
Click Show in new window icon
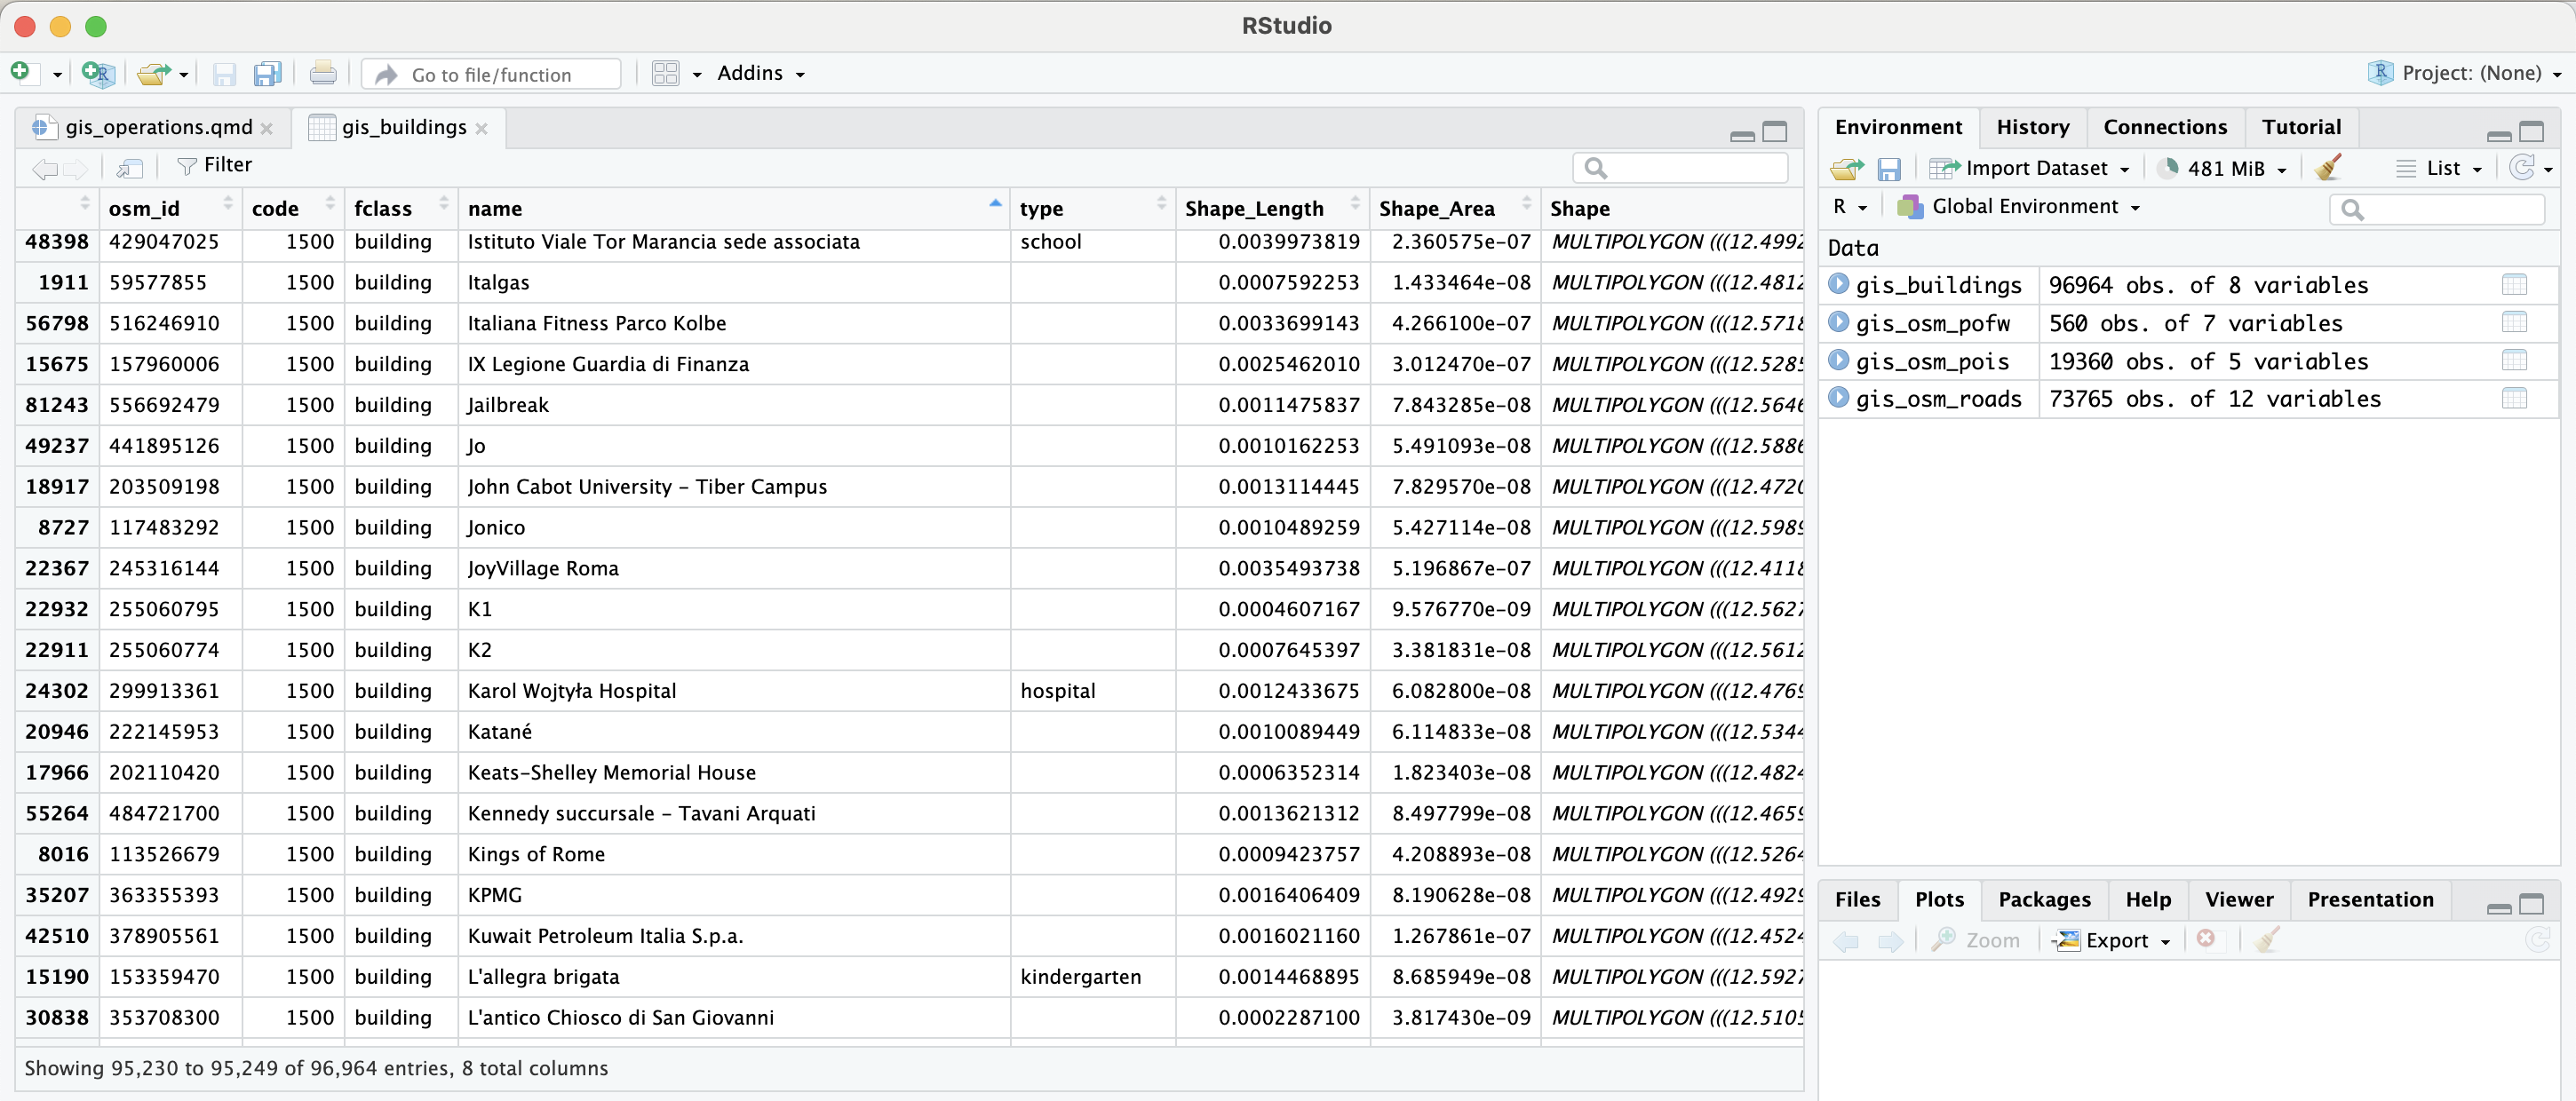(x=130, y=167)
